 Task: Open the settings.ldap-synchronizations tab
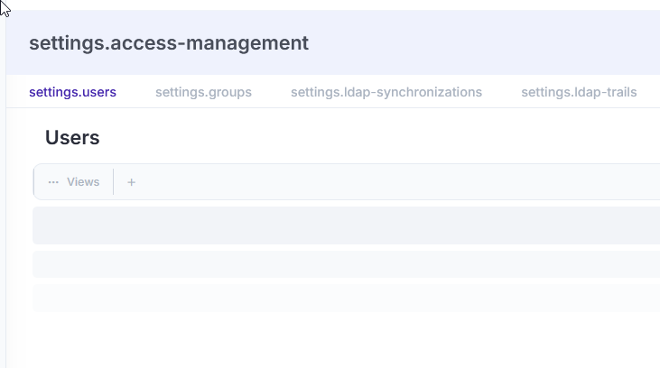(386, 92)
